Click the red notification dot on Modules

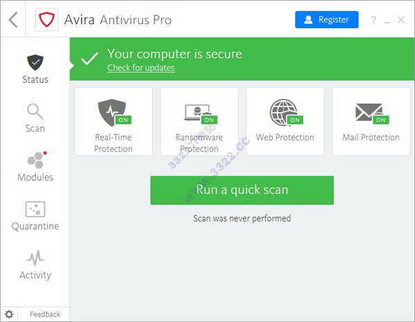pyautogui.click(x=45, y=153)
